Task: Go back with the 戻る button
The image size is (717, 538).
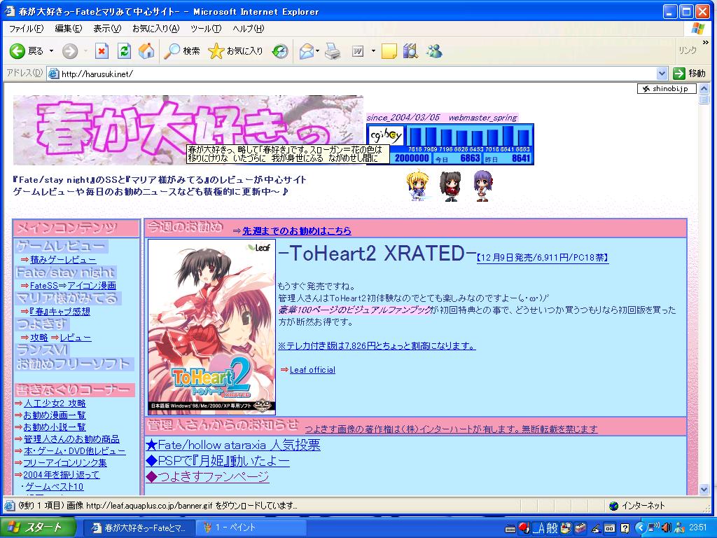Action: coord(27,50)
